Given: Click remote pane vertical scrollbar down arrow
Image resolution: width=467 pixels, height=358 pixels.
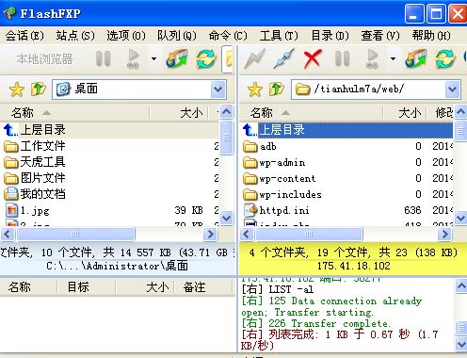Looking at the screenshot, I should tap(460, 218).
